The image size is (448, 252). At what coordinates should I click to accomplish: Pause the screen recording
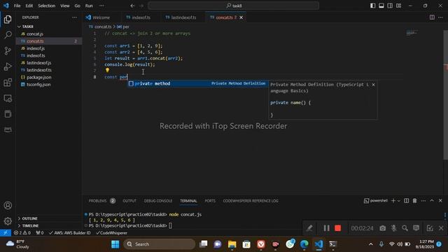pyautogui.click(x=326, y=228)
